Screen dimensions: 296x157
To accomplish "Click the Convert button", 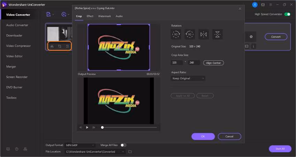I will click(x=276, y=37).
